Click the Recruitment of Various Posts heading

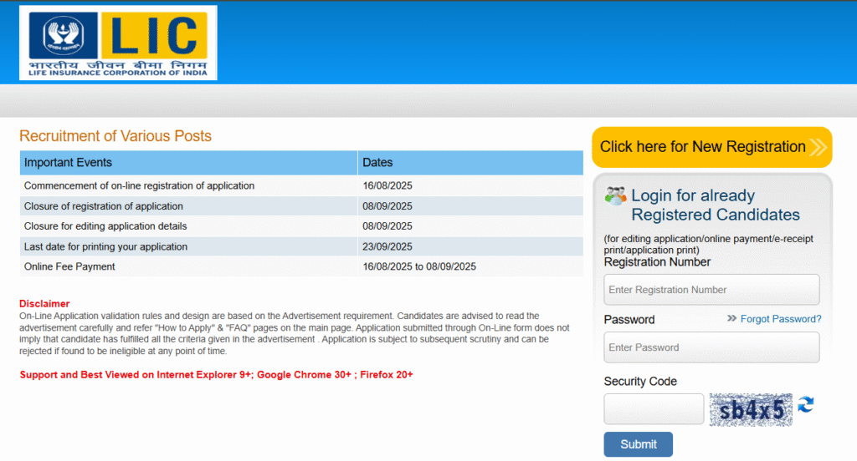[115, 136]
